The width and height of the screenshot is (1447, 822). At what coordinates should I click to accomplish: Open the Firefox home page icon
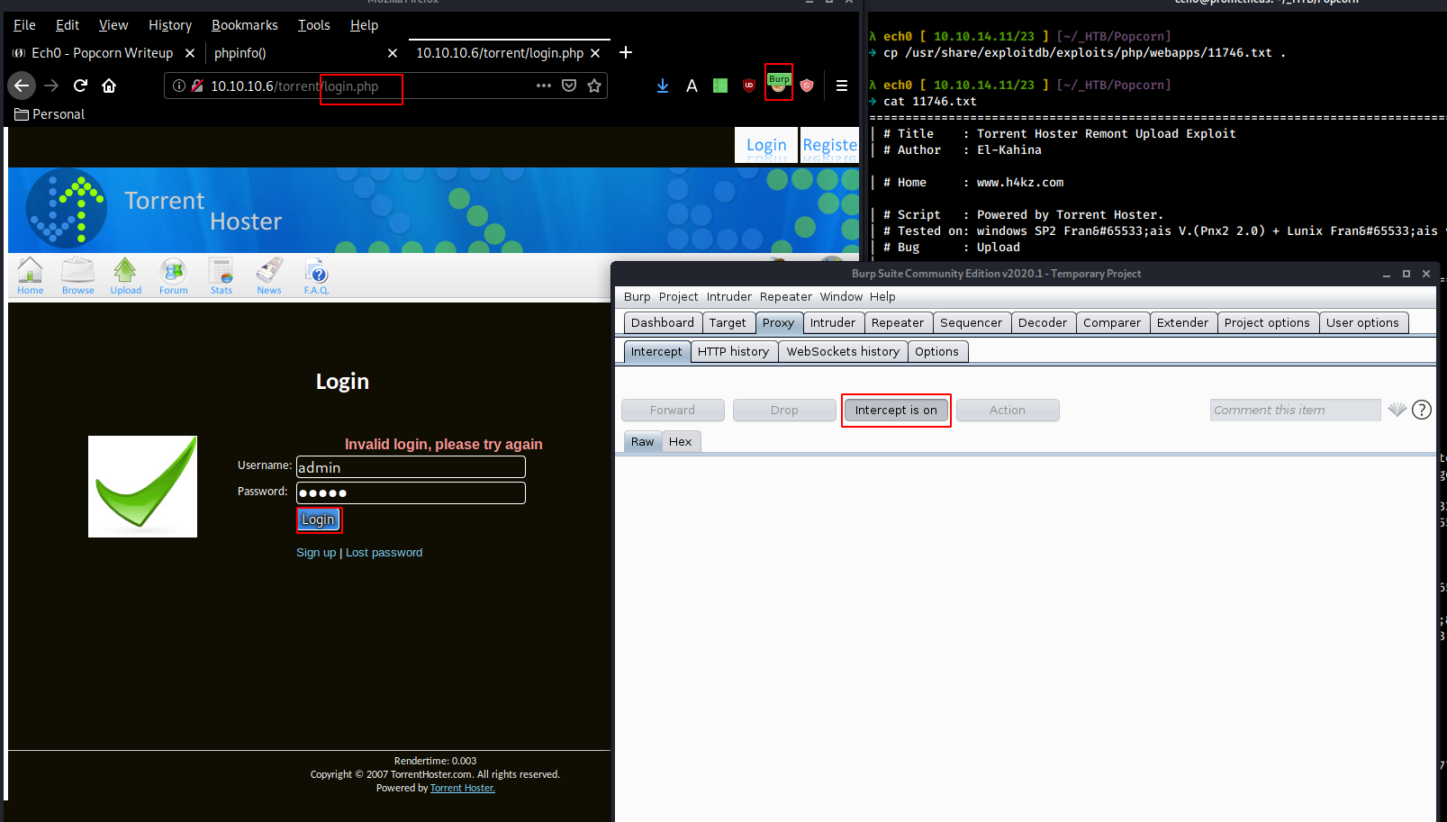(109, 86)
